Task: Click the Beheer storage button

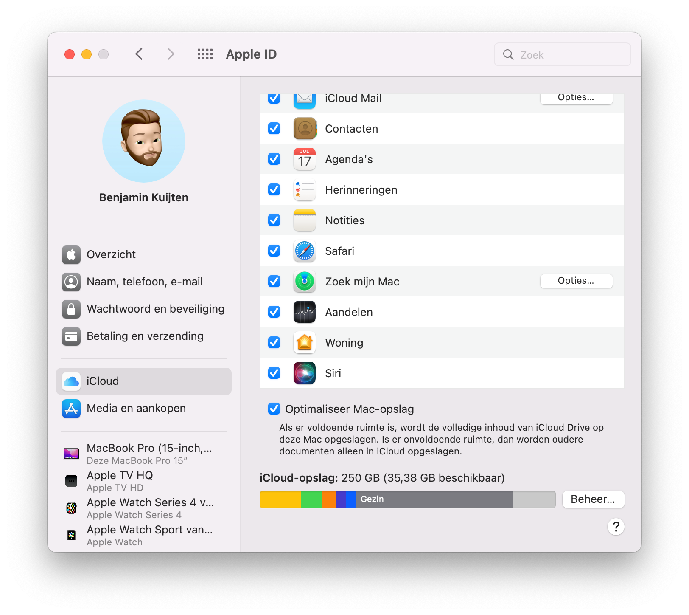Action: coord(593,499)
